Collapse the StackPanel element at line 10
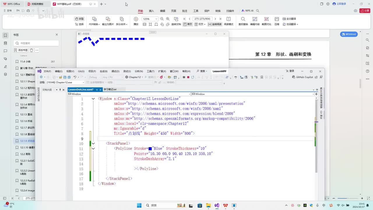373x210 pixels. click(93, 143)
